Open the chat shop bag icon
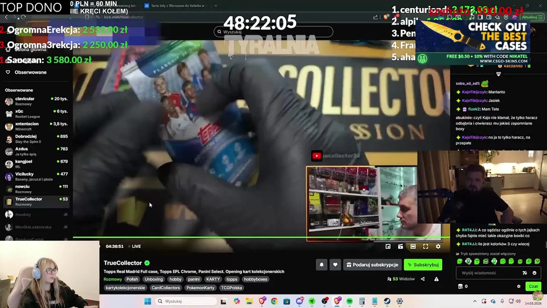This screenshot has height=308, width=547. 460,287
